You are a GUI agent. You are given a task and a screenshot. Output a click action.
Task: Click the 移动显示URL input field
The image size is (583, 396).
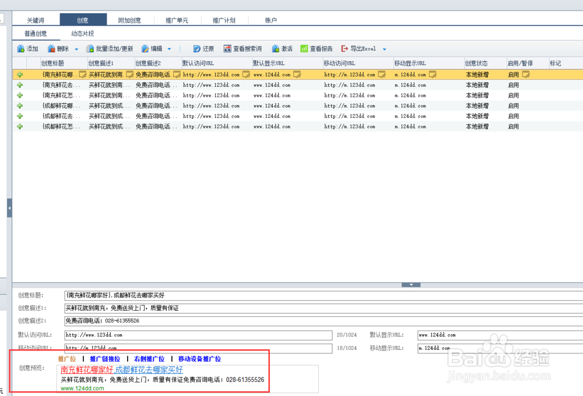(x=500, y=348)
